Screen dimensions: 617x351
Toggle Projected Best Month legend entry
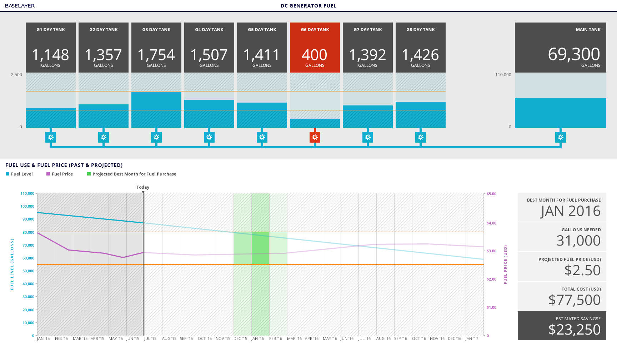tap(132, 174)
